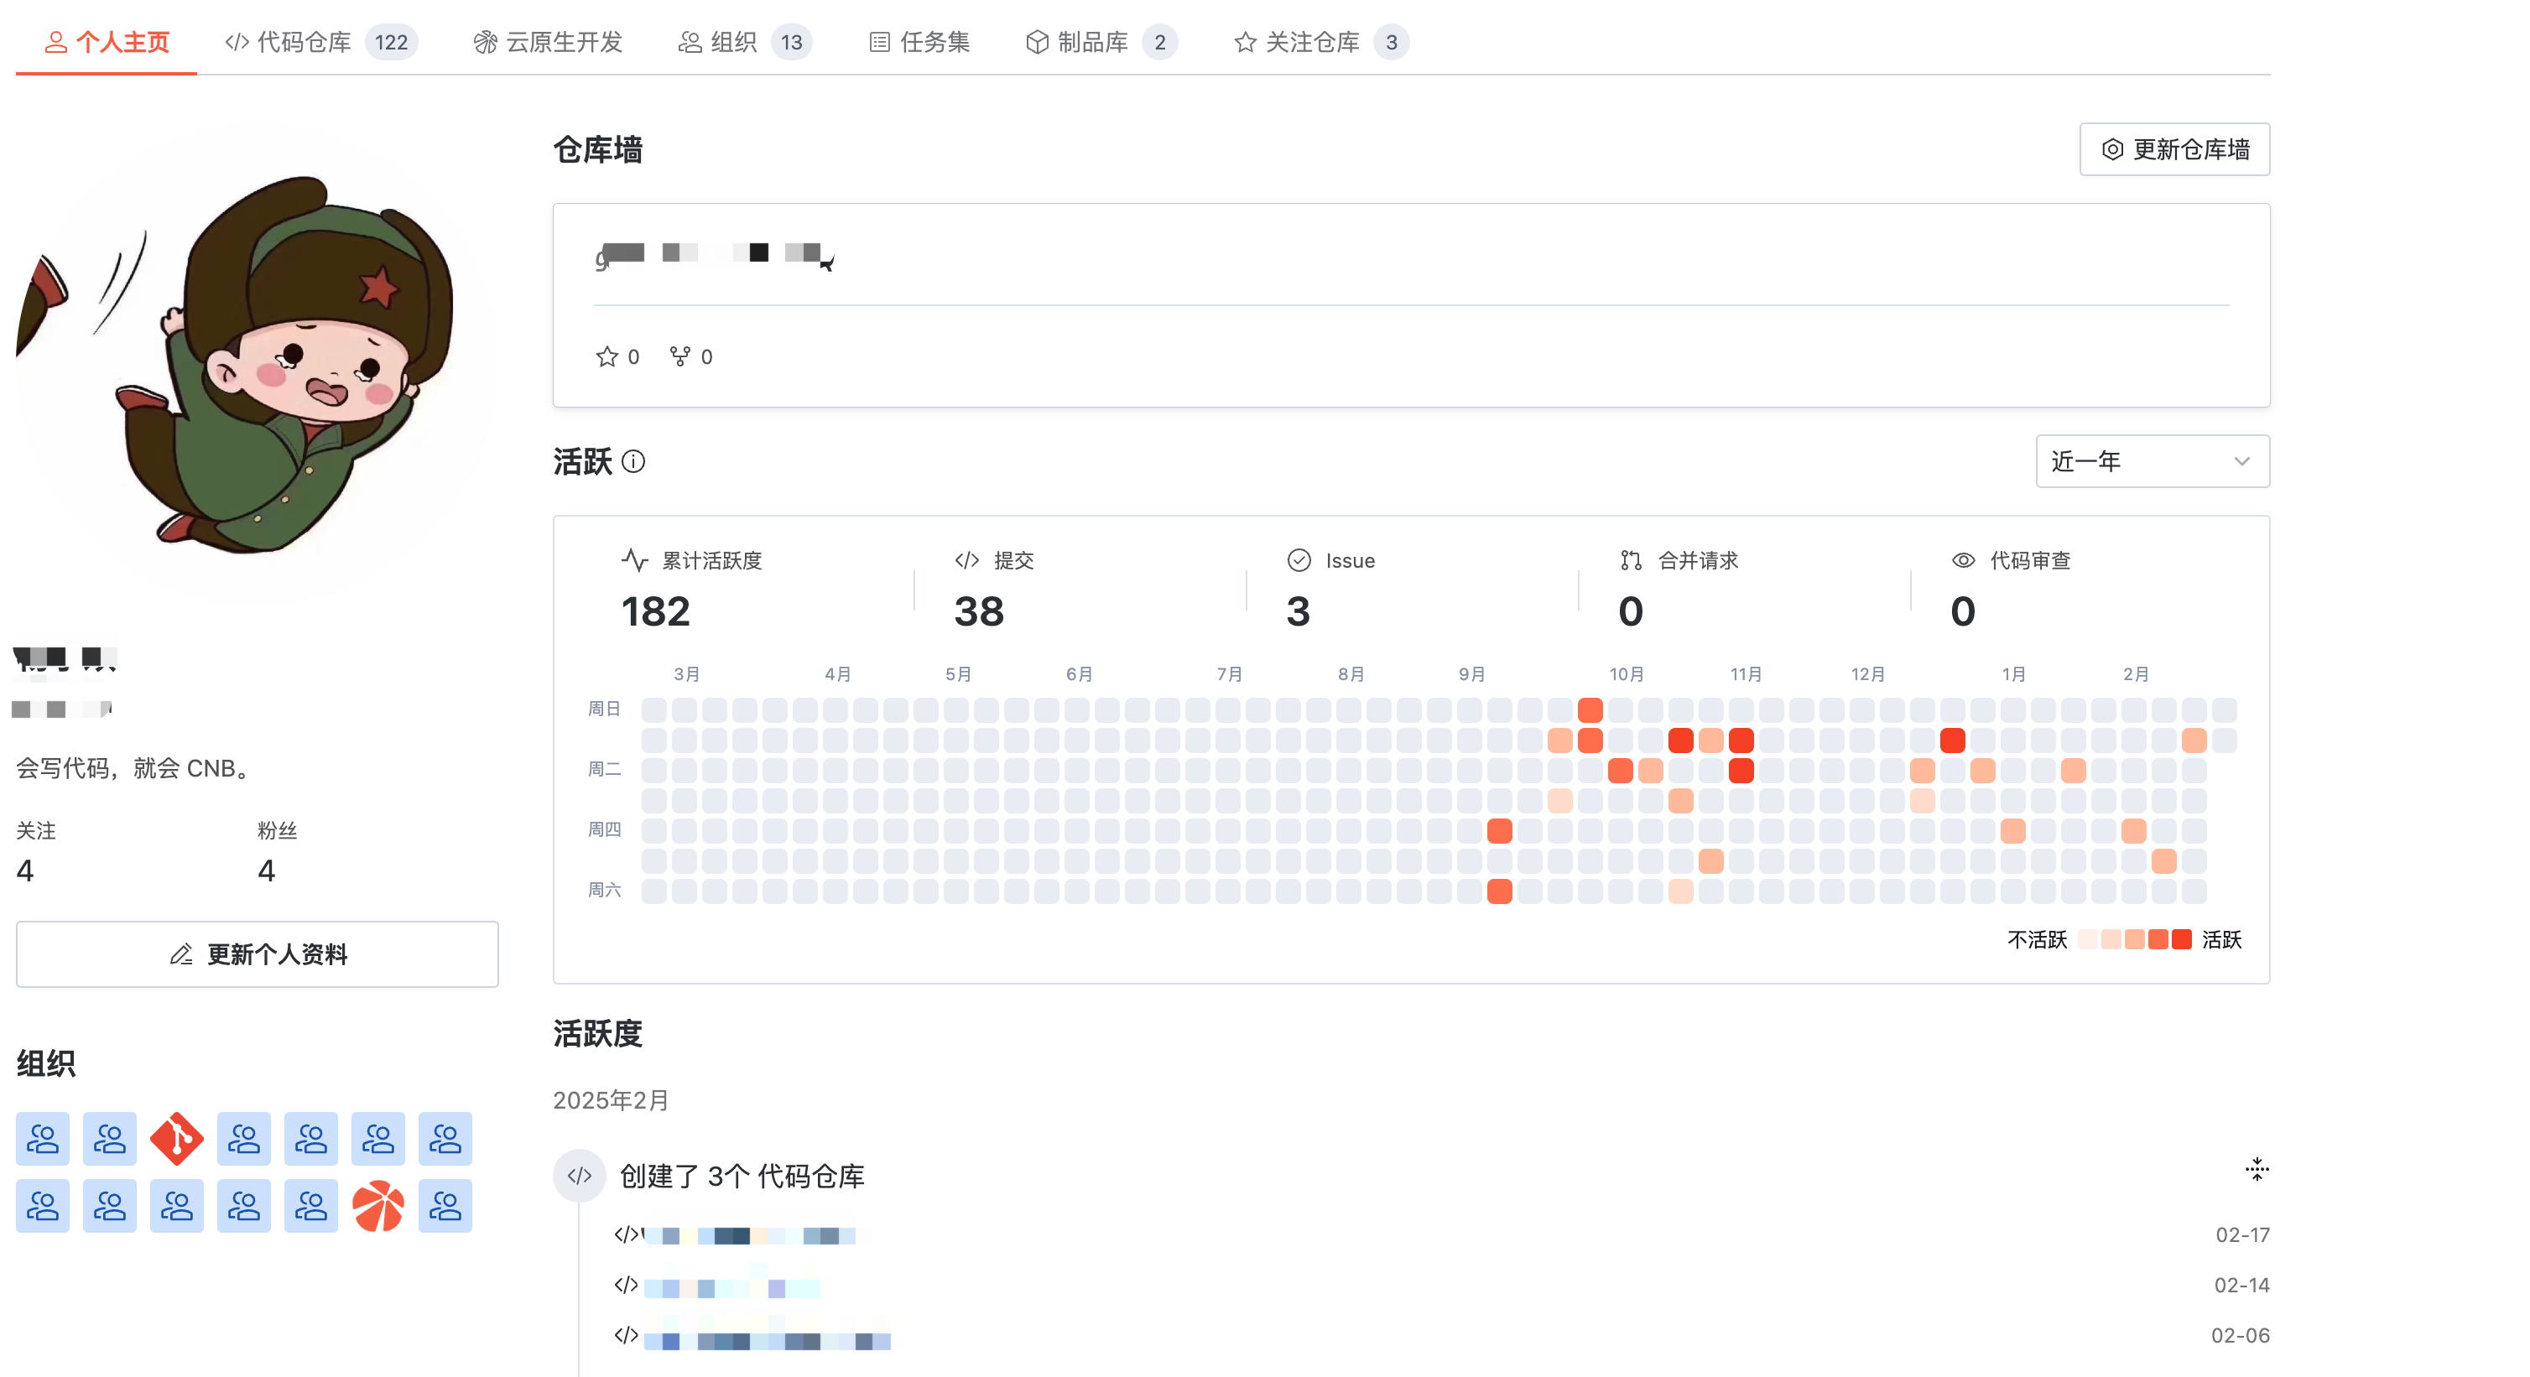The image size is (2530, 1377).
Task: Click the star icon in the 关注仓库 tab
Action: (x=1246, y=42)
